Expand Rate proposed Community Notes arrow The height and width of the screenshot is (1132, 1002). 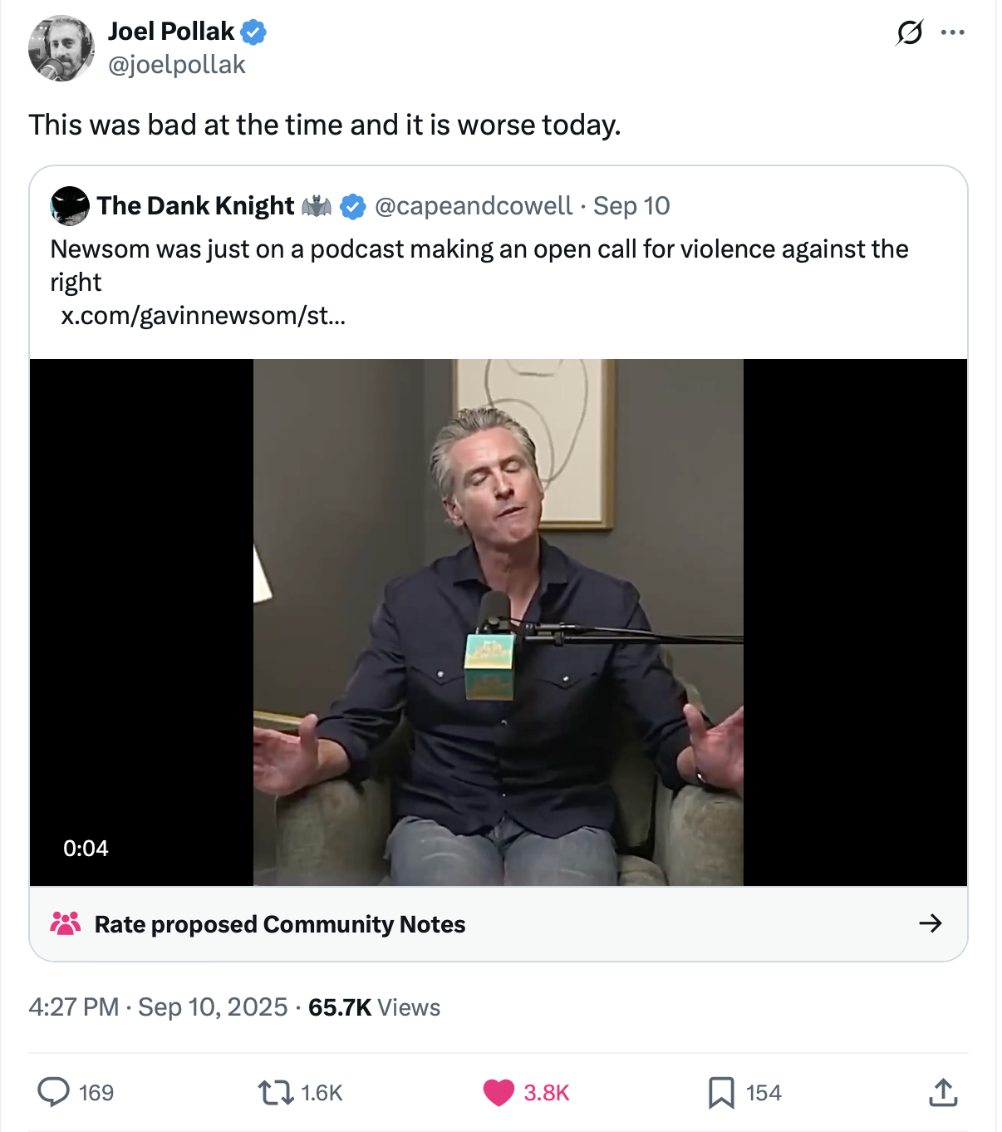click(930, 923)
